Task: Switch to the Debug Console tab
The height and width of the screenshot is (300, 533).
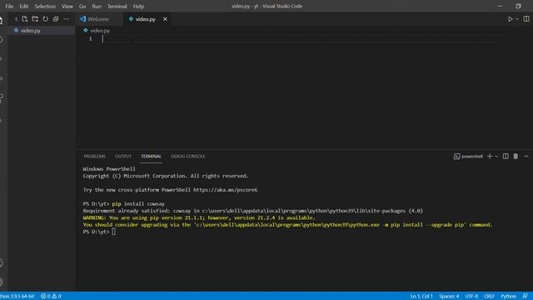Action: point(188,157)
